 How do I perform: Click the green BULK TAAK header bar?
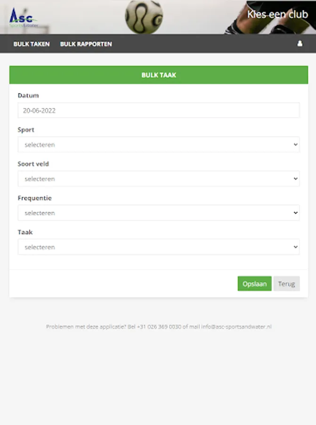point(158,75)
